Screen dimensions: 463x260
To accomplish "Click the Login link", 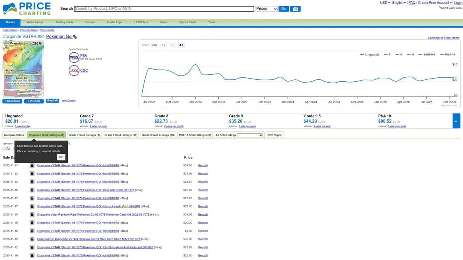I will pos(458,3).
